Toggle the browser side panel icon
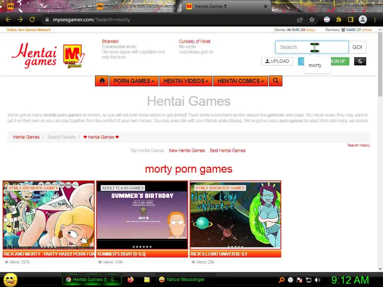 351,19
